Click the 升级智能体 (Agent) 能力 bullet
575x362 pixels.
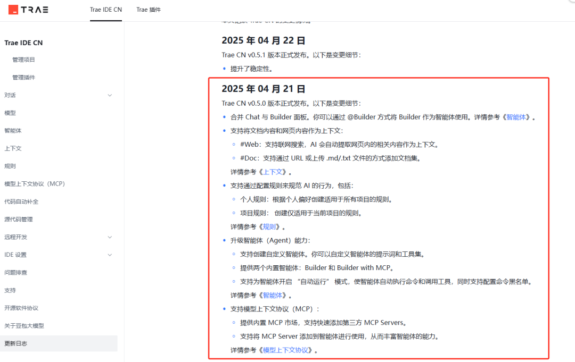point(270,240)
